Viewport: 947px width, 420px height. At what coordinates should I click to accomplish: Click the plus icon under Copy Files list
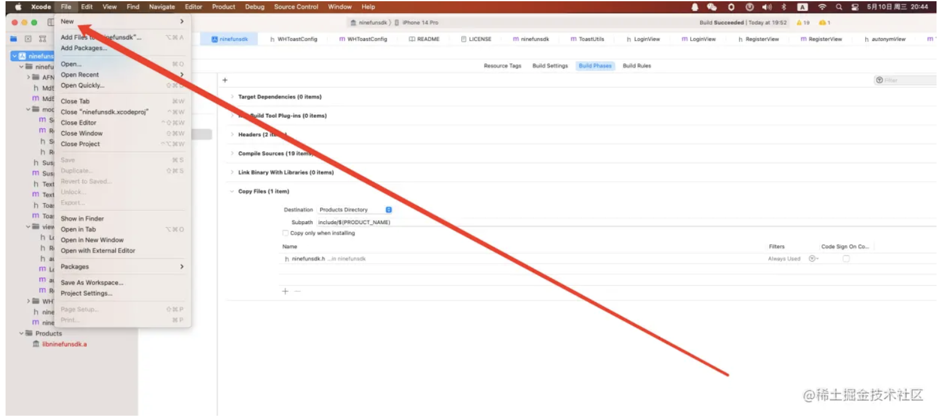coord(285,291)
